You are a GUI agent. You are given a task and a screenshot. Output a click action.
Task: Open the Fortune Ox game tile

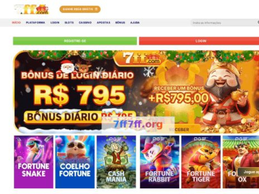click(241, 162)
